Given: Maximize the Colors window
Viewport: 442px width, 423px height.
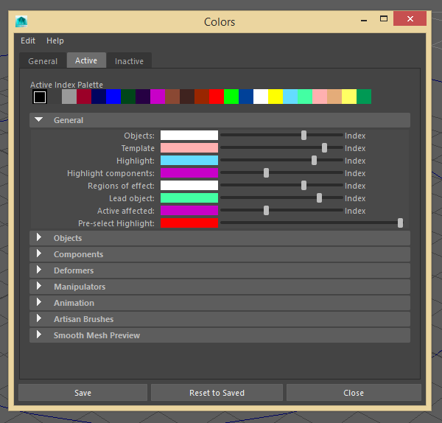Looking at the screenshot, I should point(384,19).
